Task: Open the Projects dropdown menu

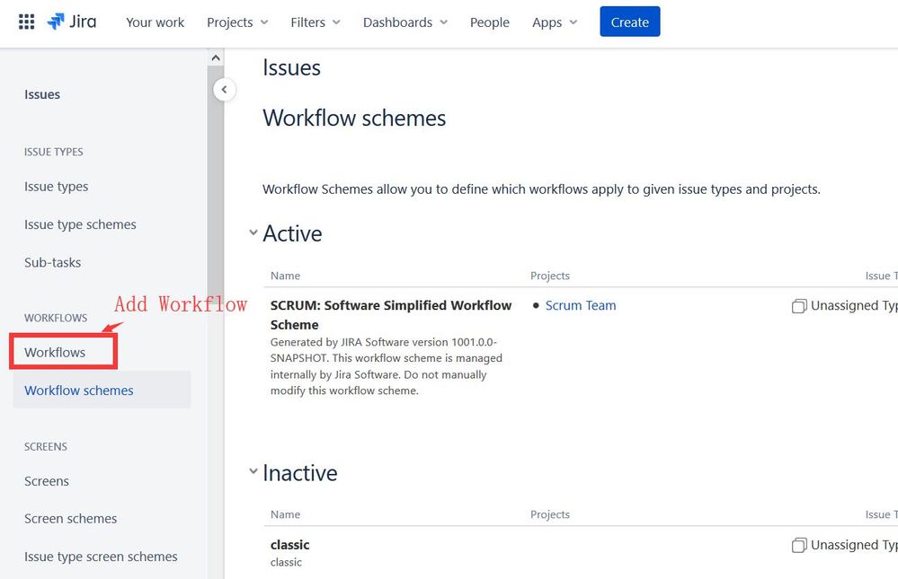Action: click(237, 22)
